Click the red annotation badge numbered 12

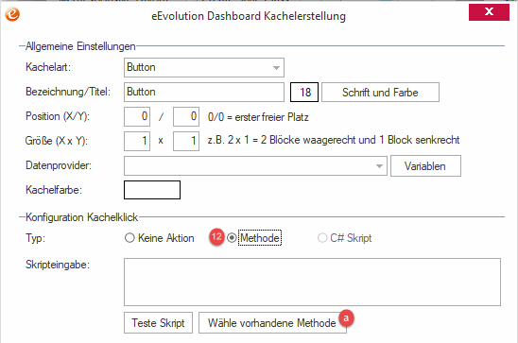click(216, 237)
